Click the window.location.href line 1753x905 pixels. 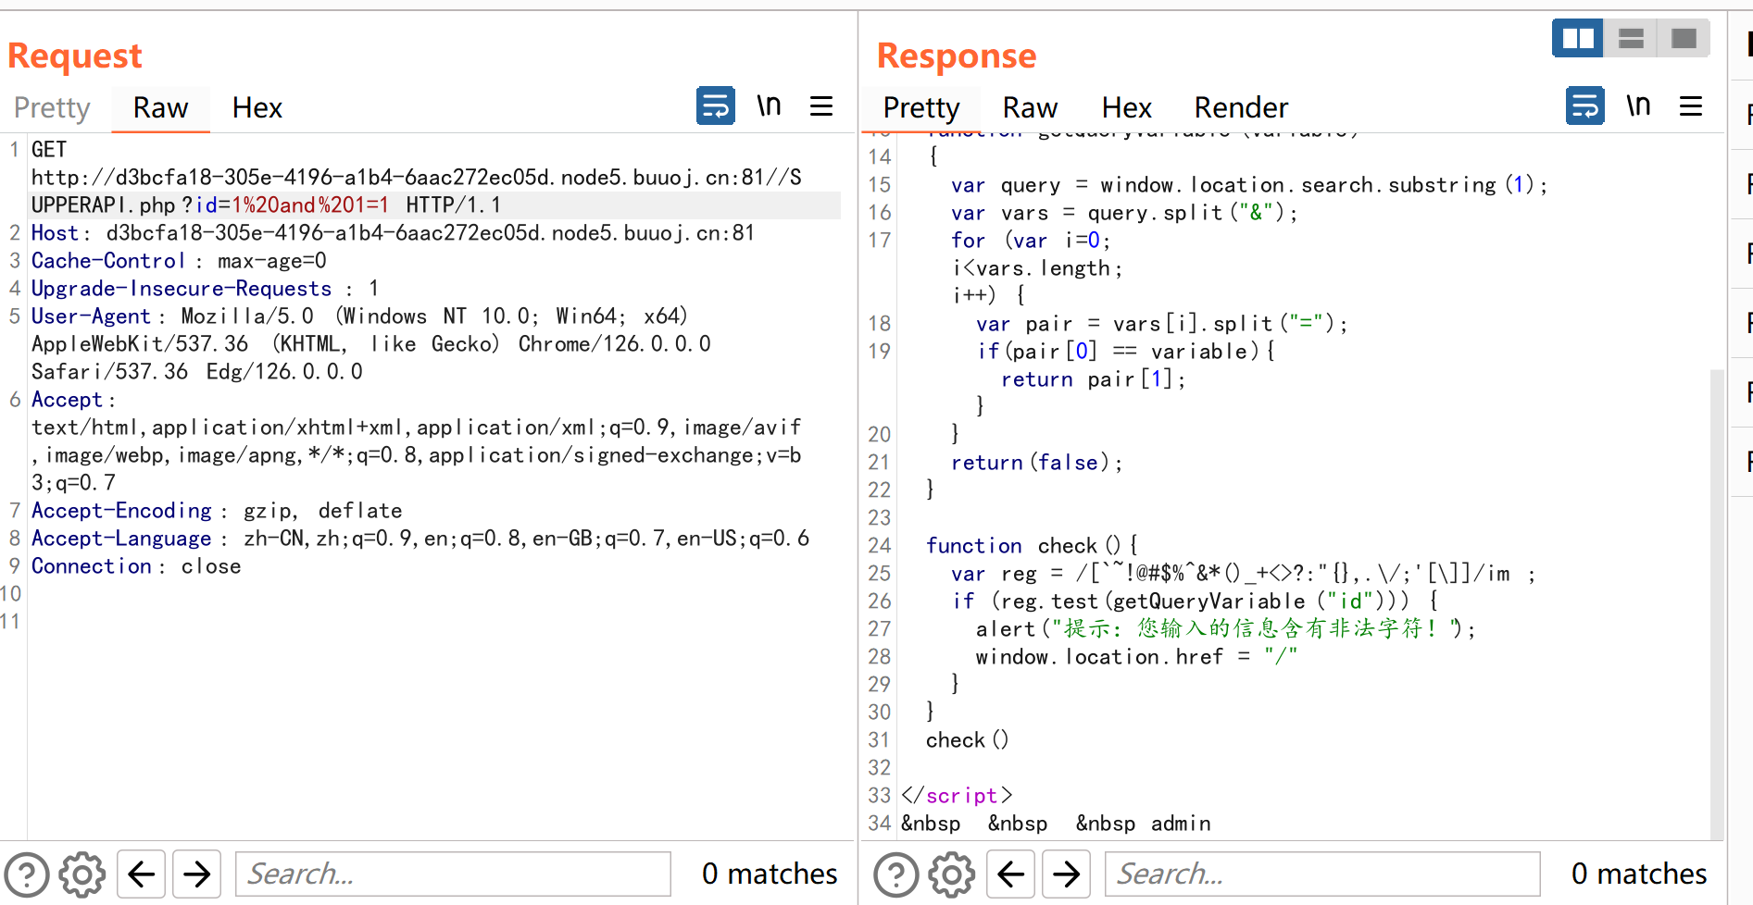coord(1136,657)
